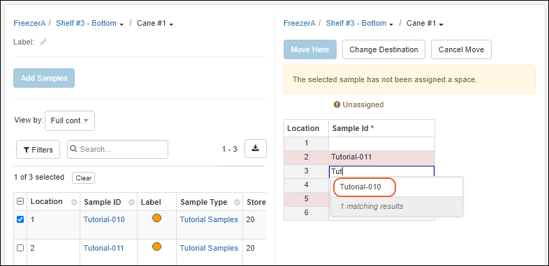
Task: Click the Search input field
Action: pos(117,150)
